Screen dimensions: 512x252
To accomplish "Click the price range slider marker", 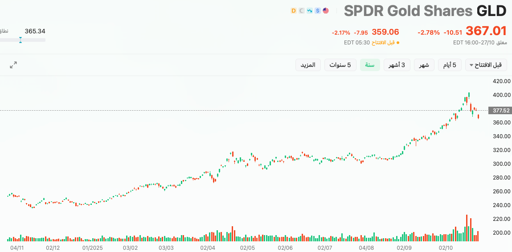I will (x=20, y=40).
